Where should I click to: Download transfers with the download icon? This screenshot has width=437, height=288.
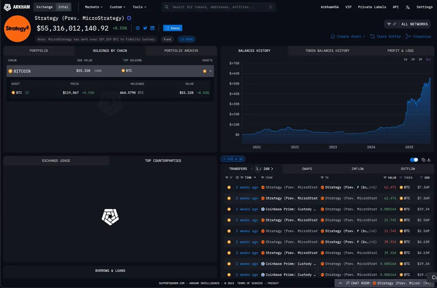(x=429, y=159)
